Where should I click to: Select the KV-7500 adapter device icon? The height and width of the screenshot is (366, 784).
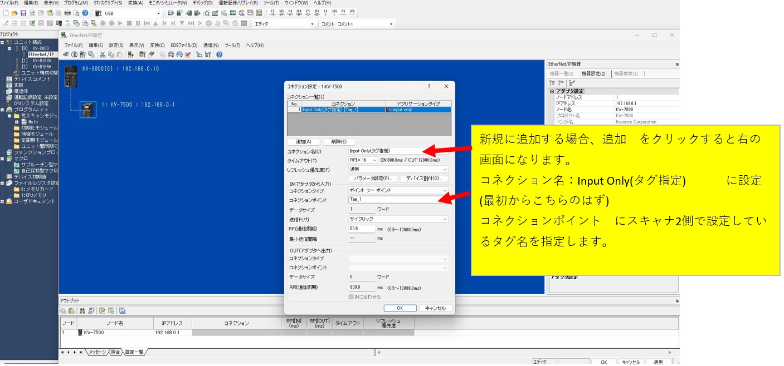click(87, 110)
